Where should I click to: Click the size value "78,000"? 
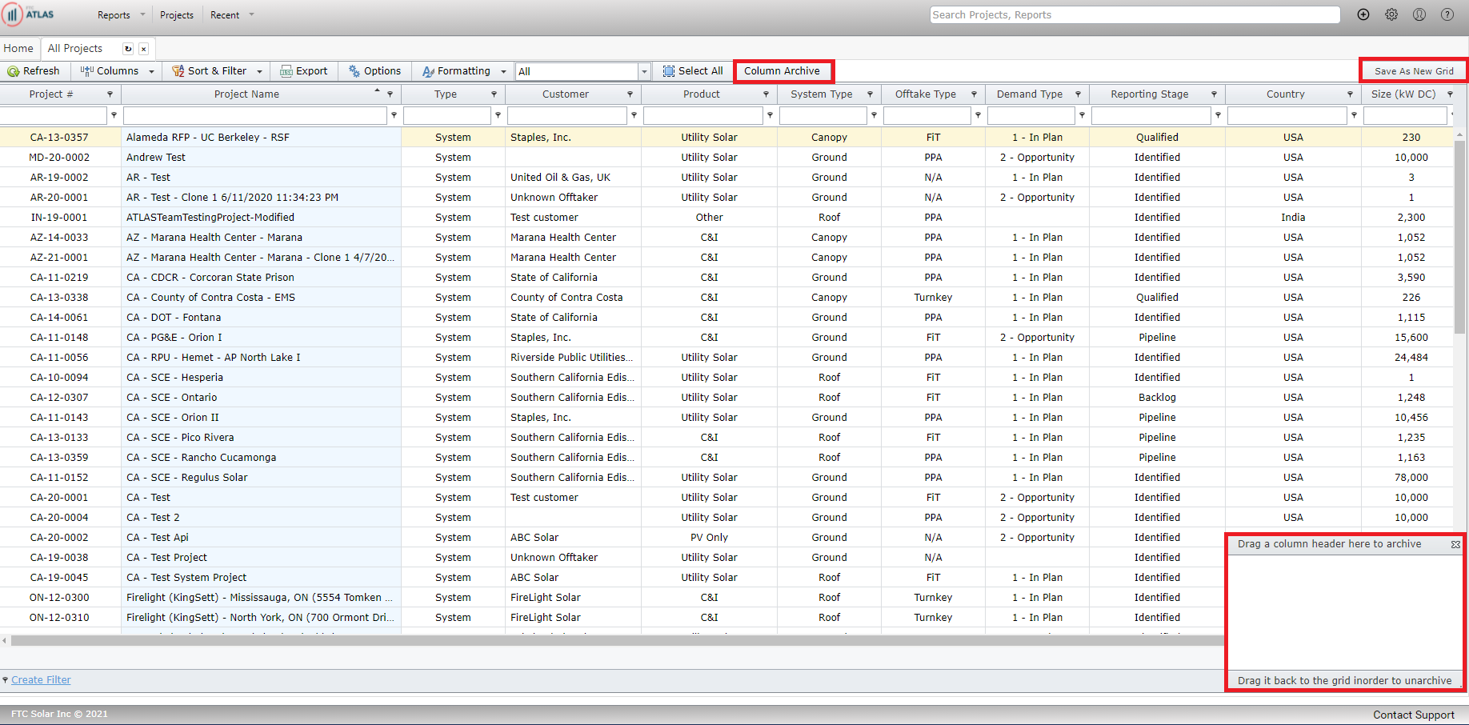[x=1411, y=478]
